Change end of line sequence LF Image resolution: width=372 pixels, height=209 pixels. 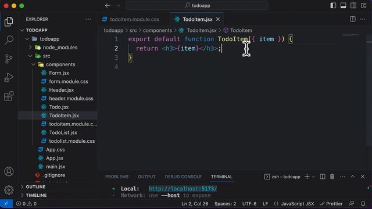pos(265,204)
